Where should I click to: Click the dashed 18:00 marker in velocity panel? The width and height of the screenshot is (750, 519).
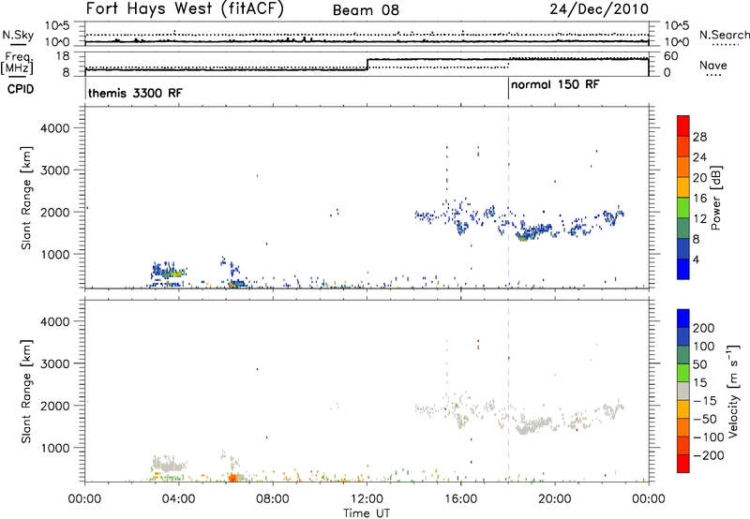508,391
